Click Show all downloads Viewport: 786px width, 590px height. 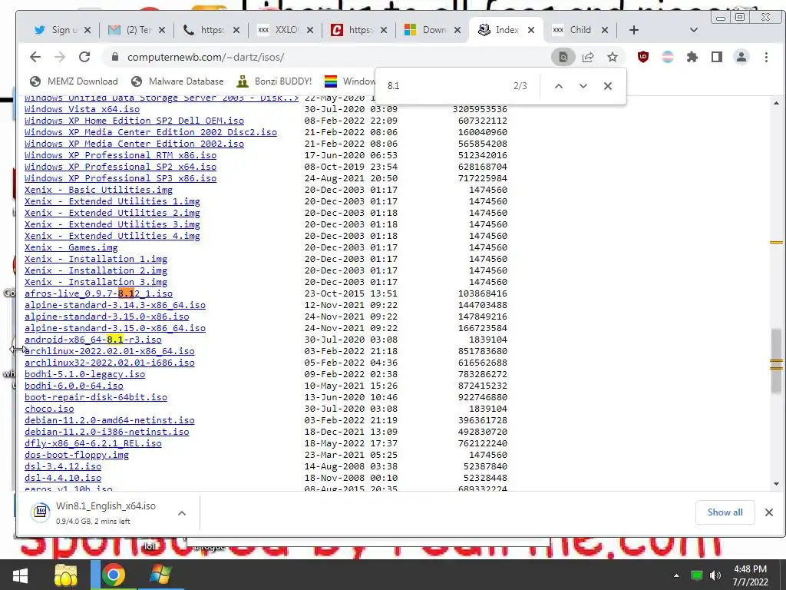725,512
